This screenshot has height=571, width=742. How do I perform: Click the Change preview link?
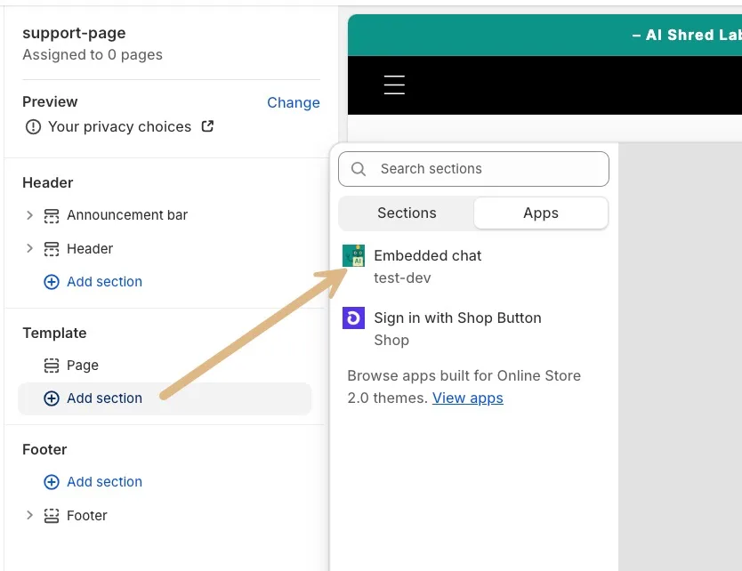pos(294,102)
